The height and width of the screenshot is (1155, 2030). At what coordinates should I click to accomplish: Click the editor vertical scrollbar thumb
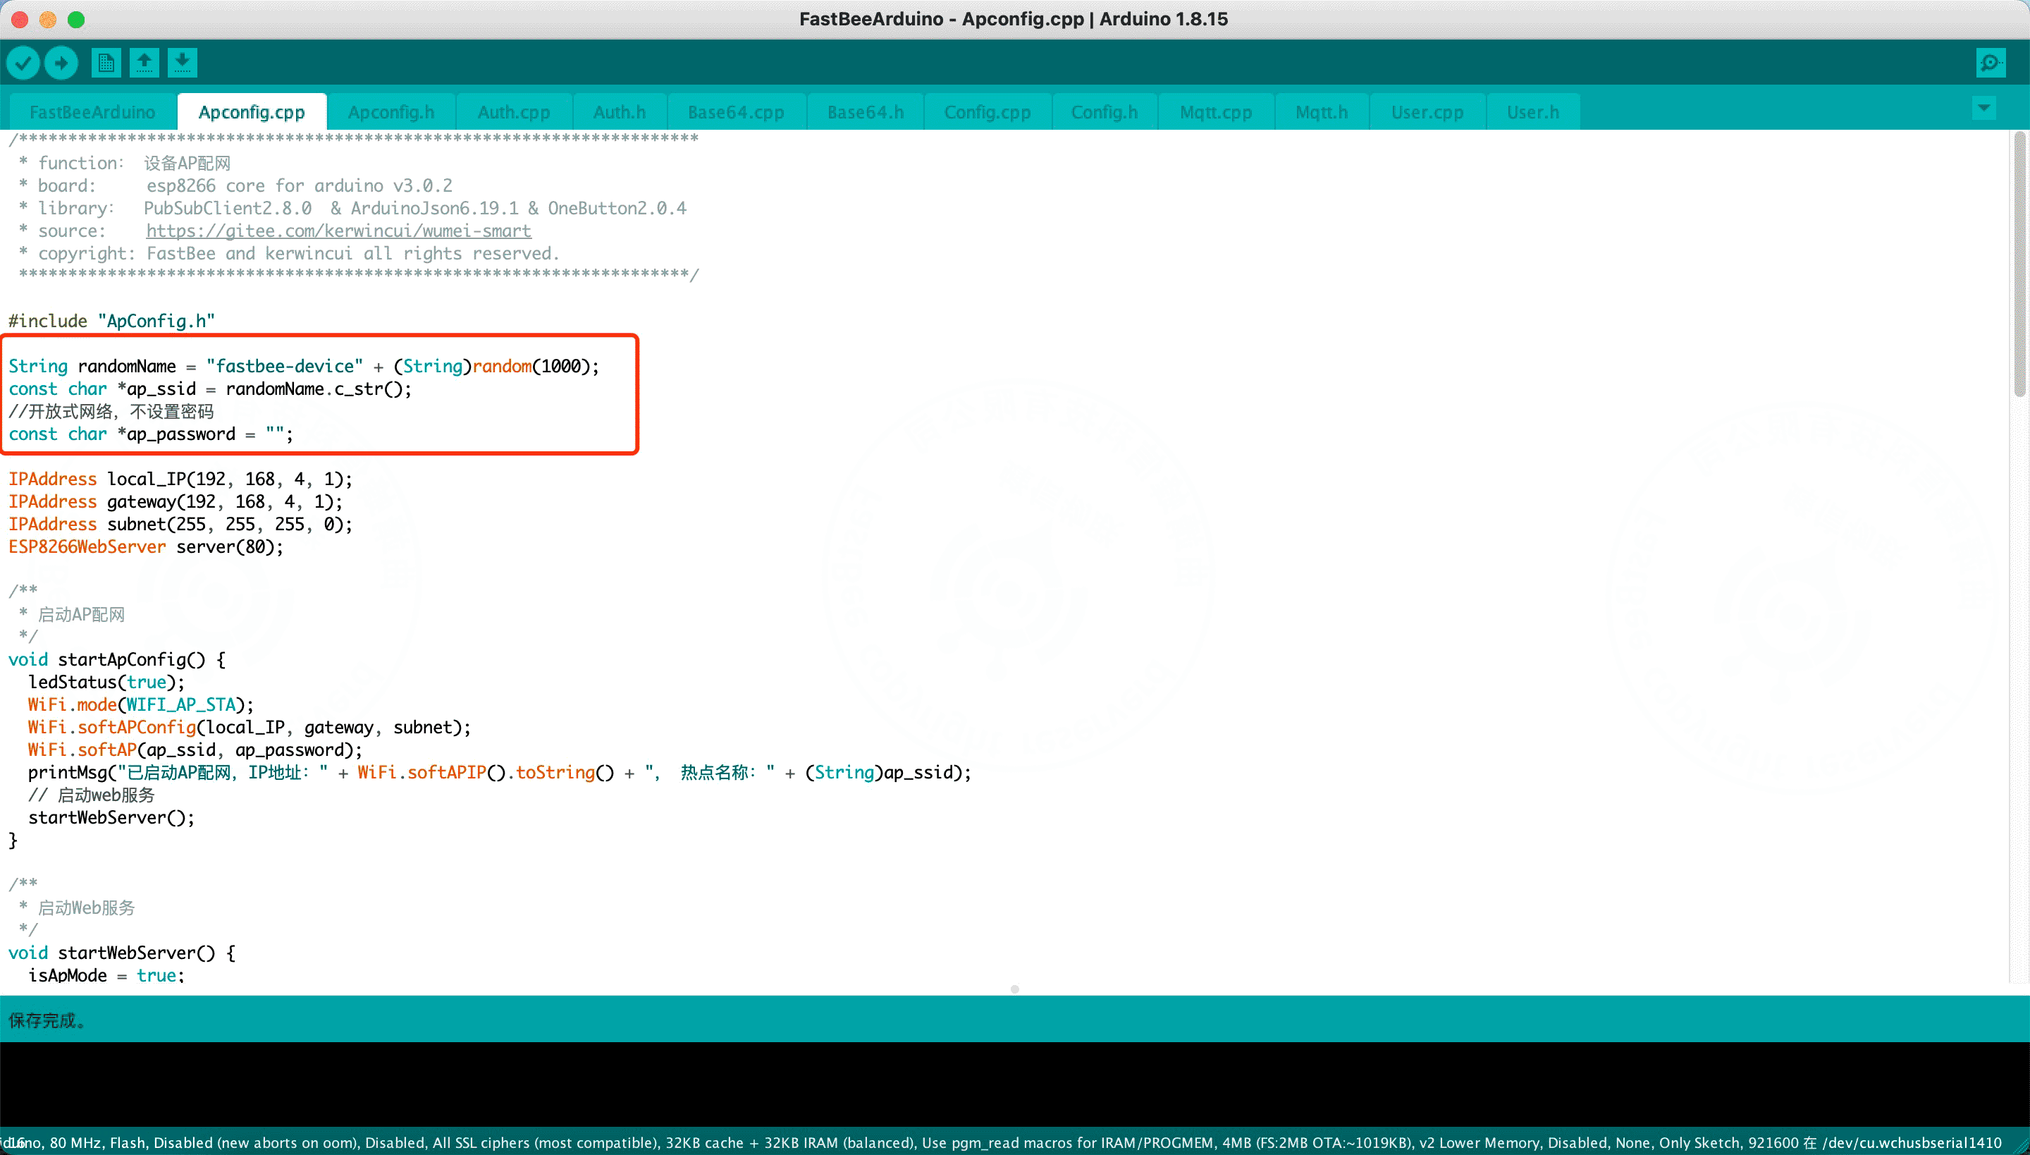click(2019, 264)
